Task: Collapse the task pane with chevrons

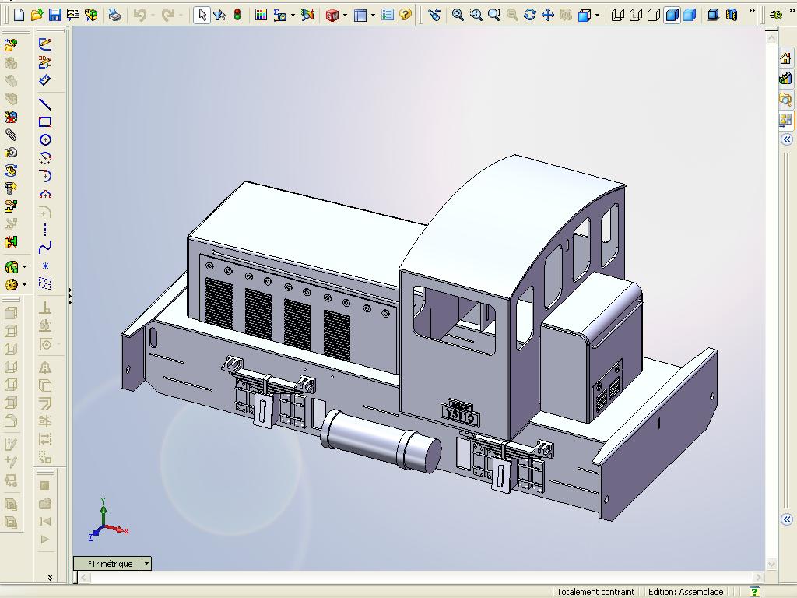Action: tap(787, 139)
